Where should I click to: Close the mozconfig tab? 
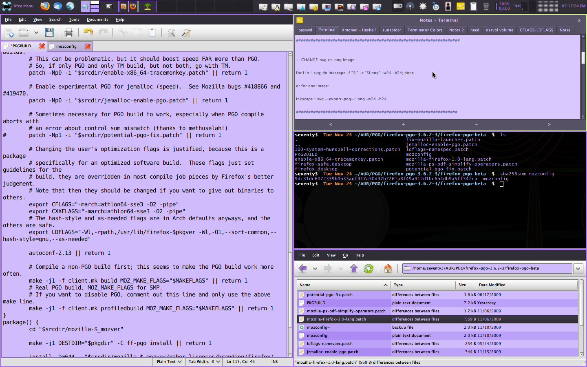(87, 46)
